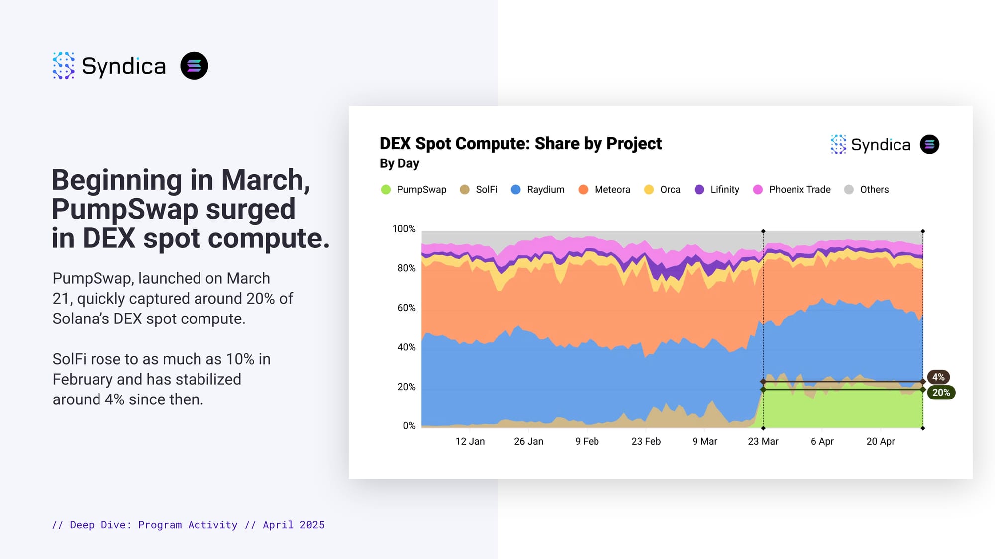Image resolution: width=995 pixels, height=559 pixels.
Task: Click the 20% annotation badge
Action: click(x=941, y=393)
